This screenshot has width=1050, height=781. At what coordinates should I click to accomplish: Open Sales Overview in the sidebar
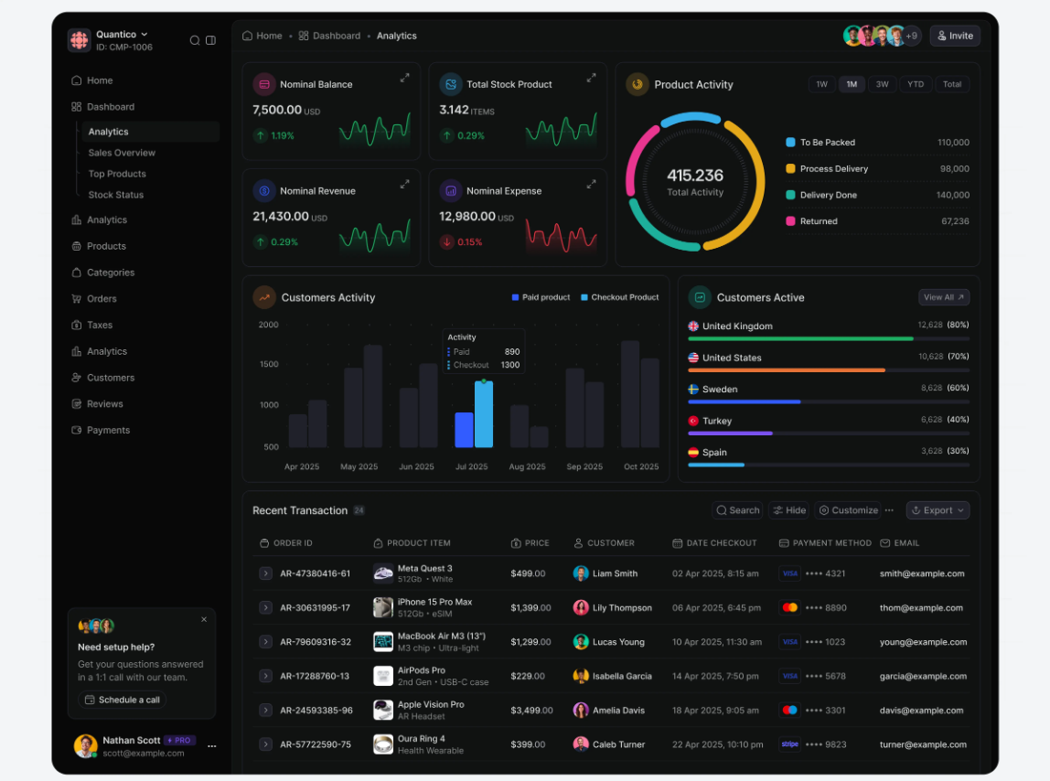[122, 153]
